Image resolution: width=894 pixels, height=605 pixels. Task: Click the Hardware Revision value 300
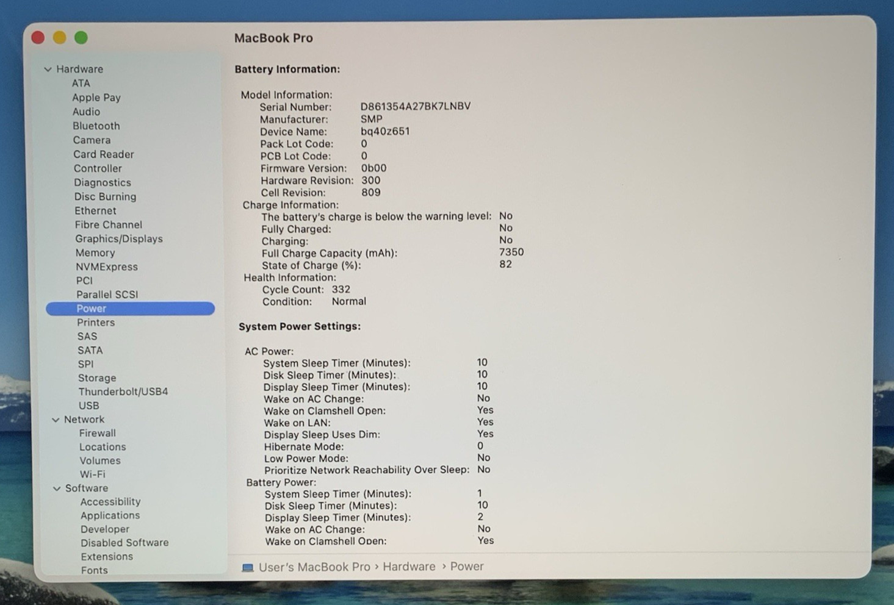(x=370, y=181)
